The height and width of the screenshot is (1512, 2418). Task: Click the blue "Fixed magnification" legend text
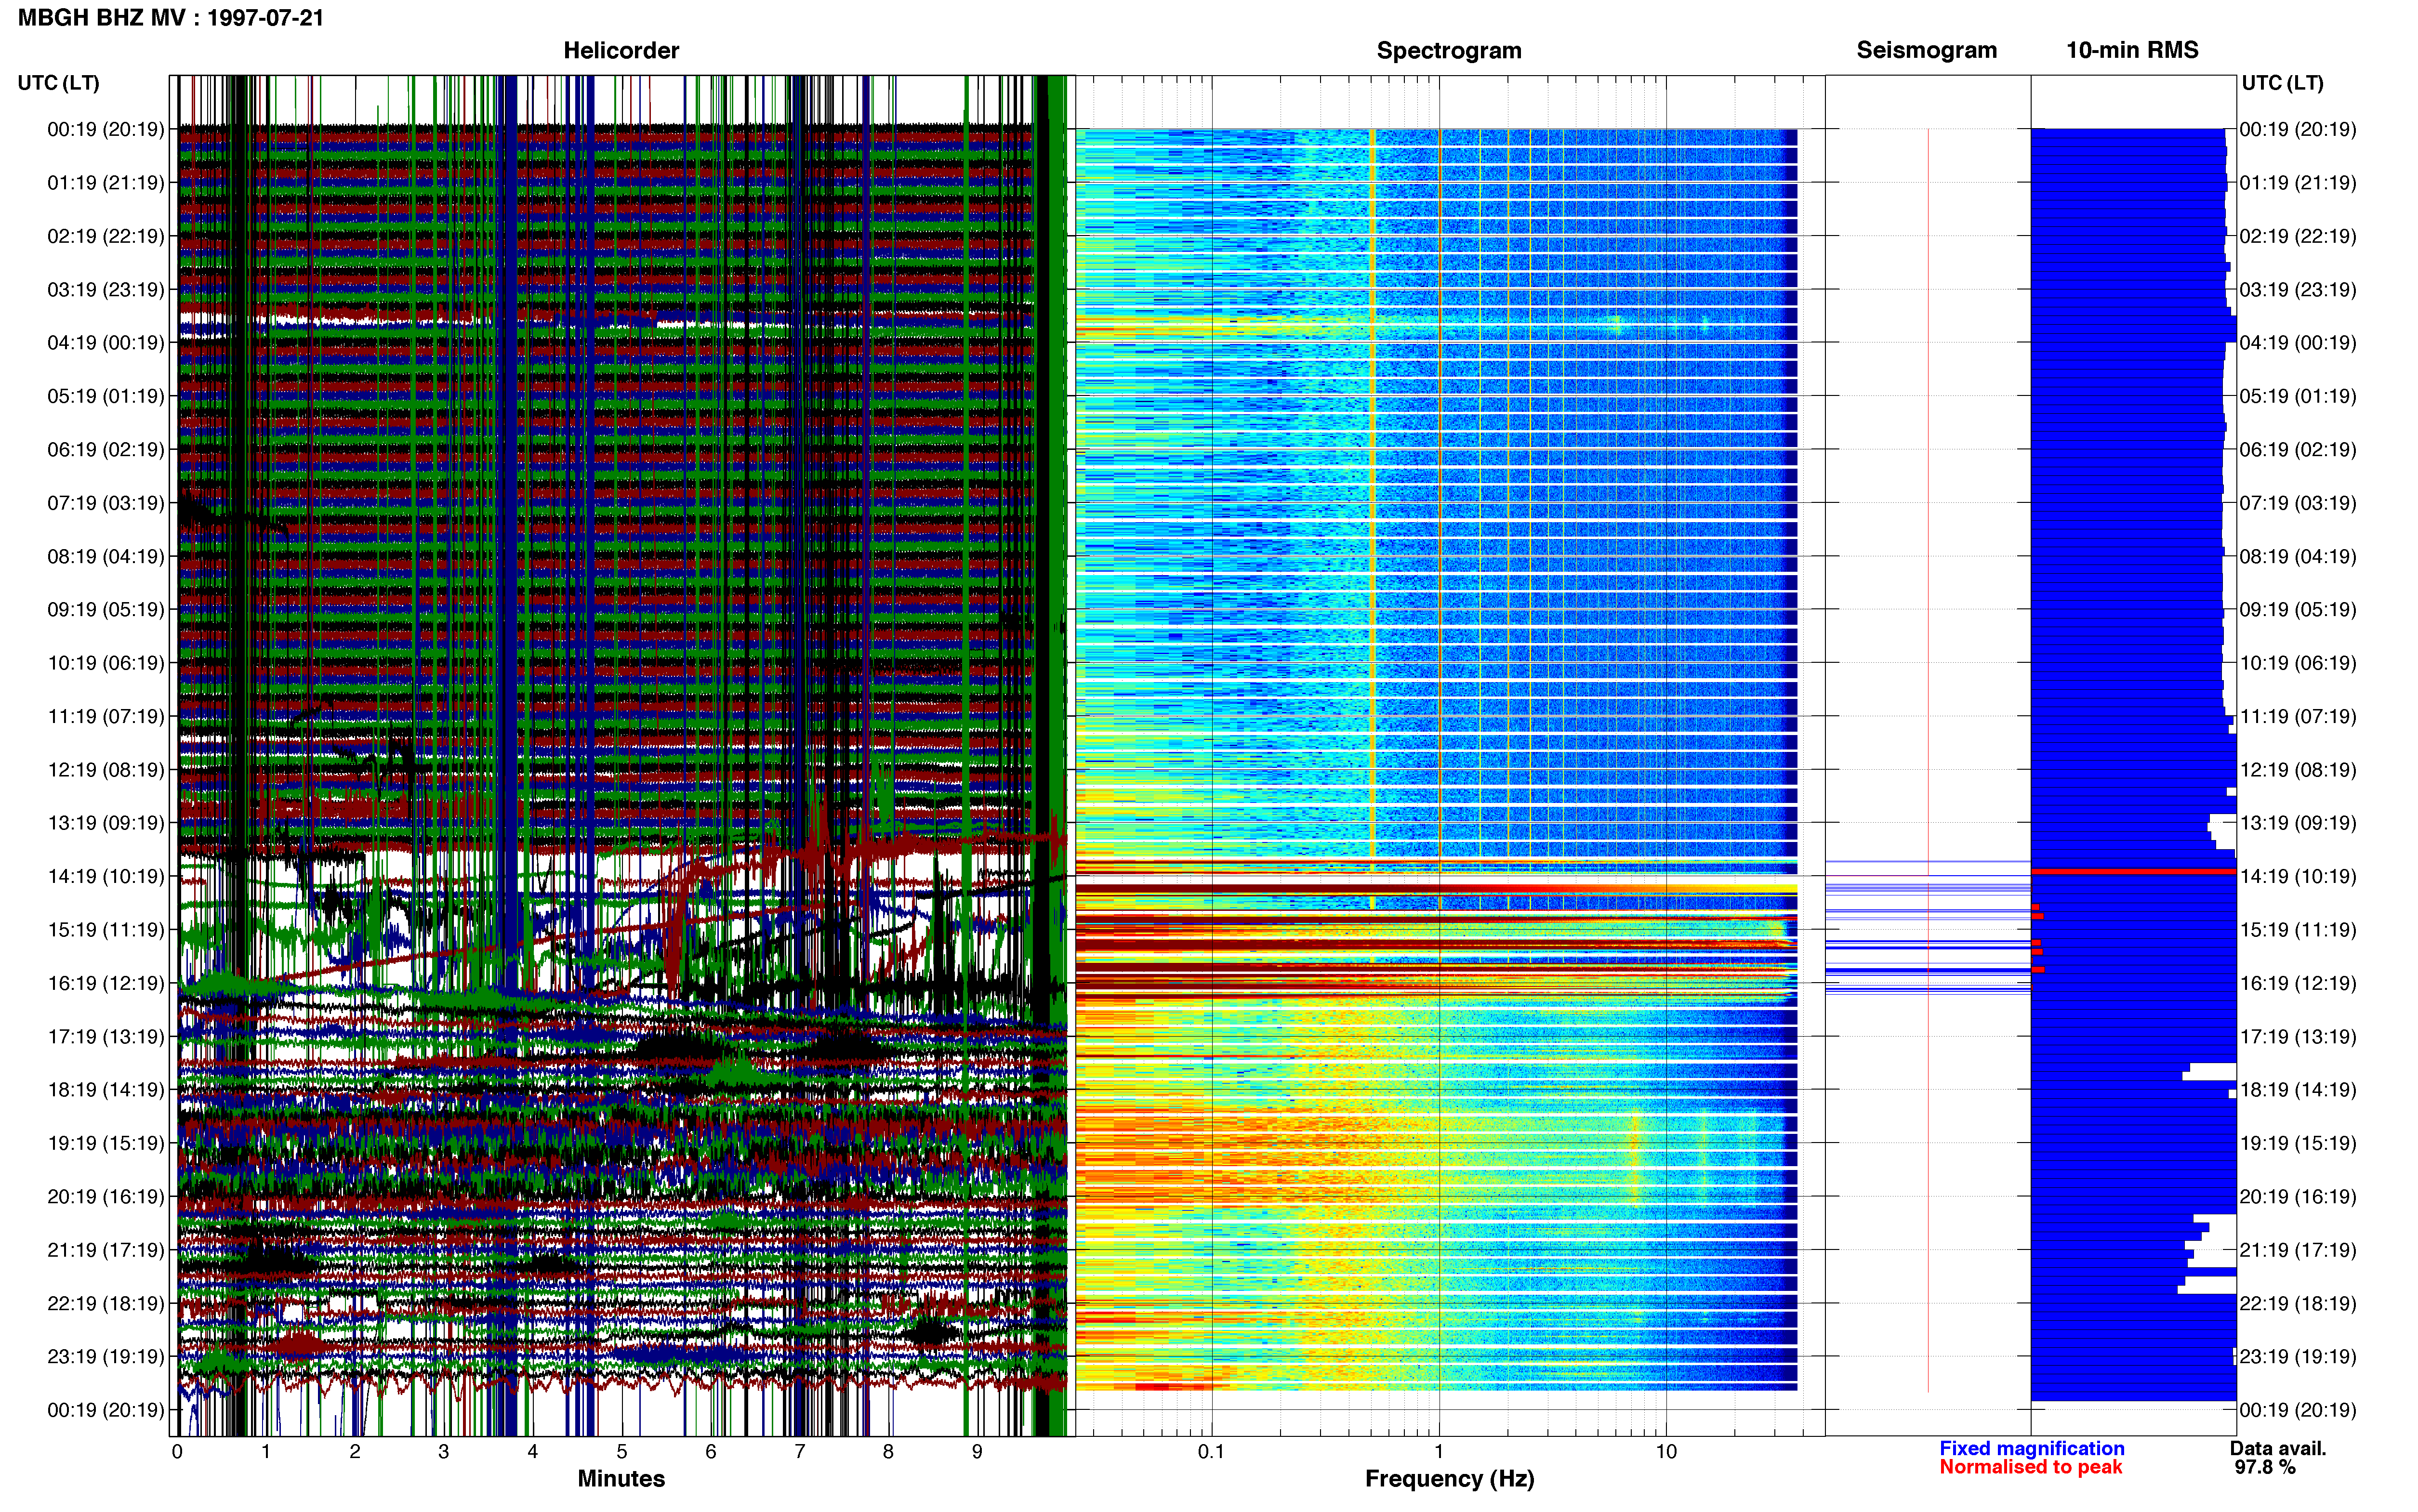click(x=2031, y=1448)
